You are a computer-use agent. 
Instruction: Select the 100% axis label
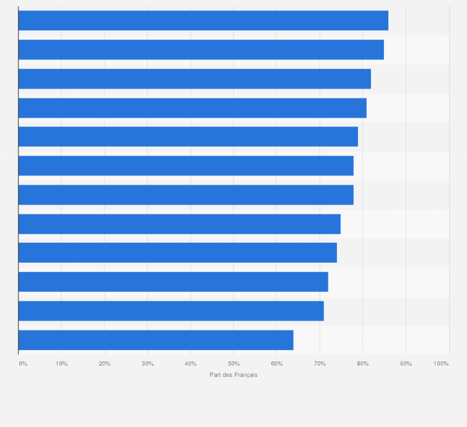pos(441,364)
